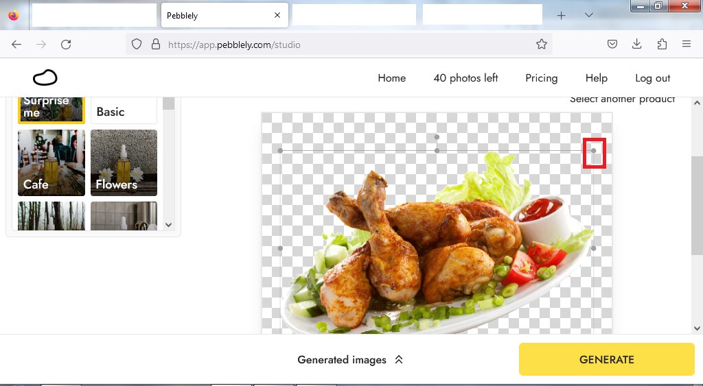Open the Firefox hamburger menu
703x386 pixels.
coord(687,44)
